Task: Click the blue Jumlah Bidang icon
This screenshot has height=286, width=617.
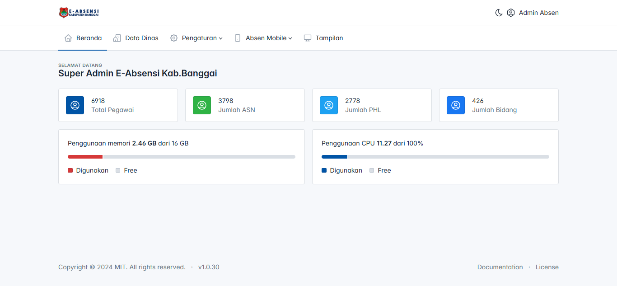Action: coord(456,105)
